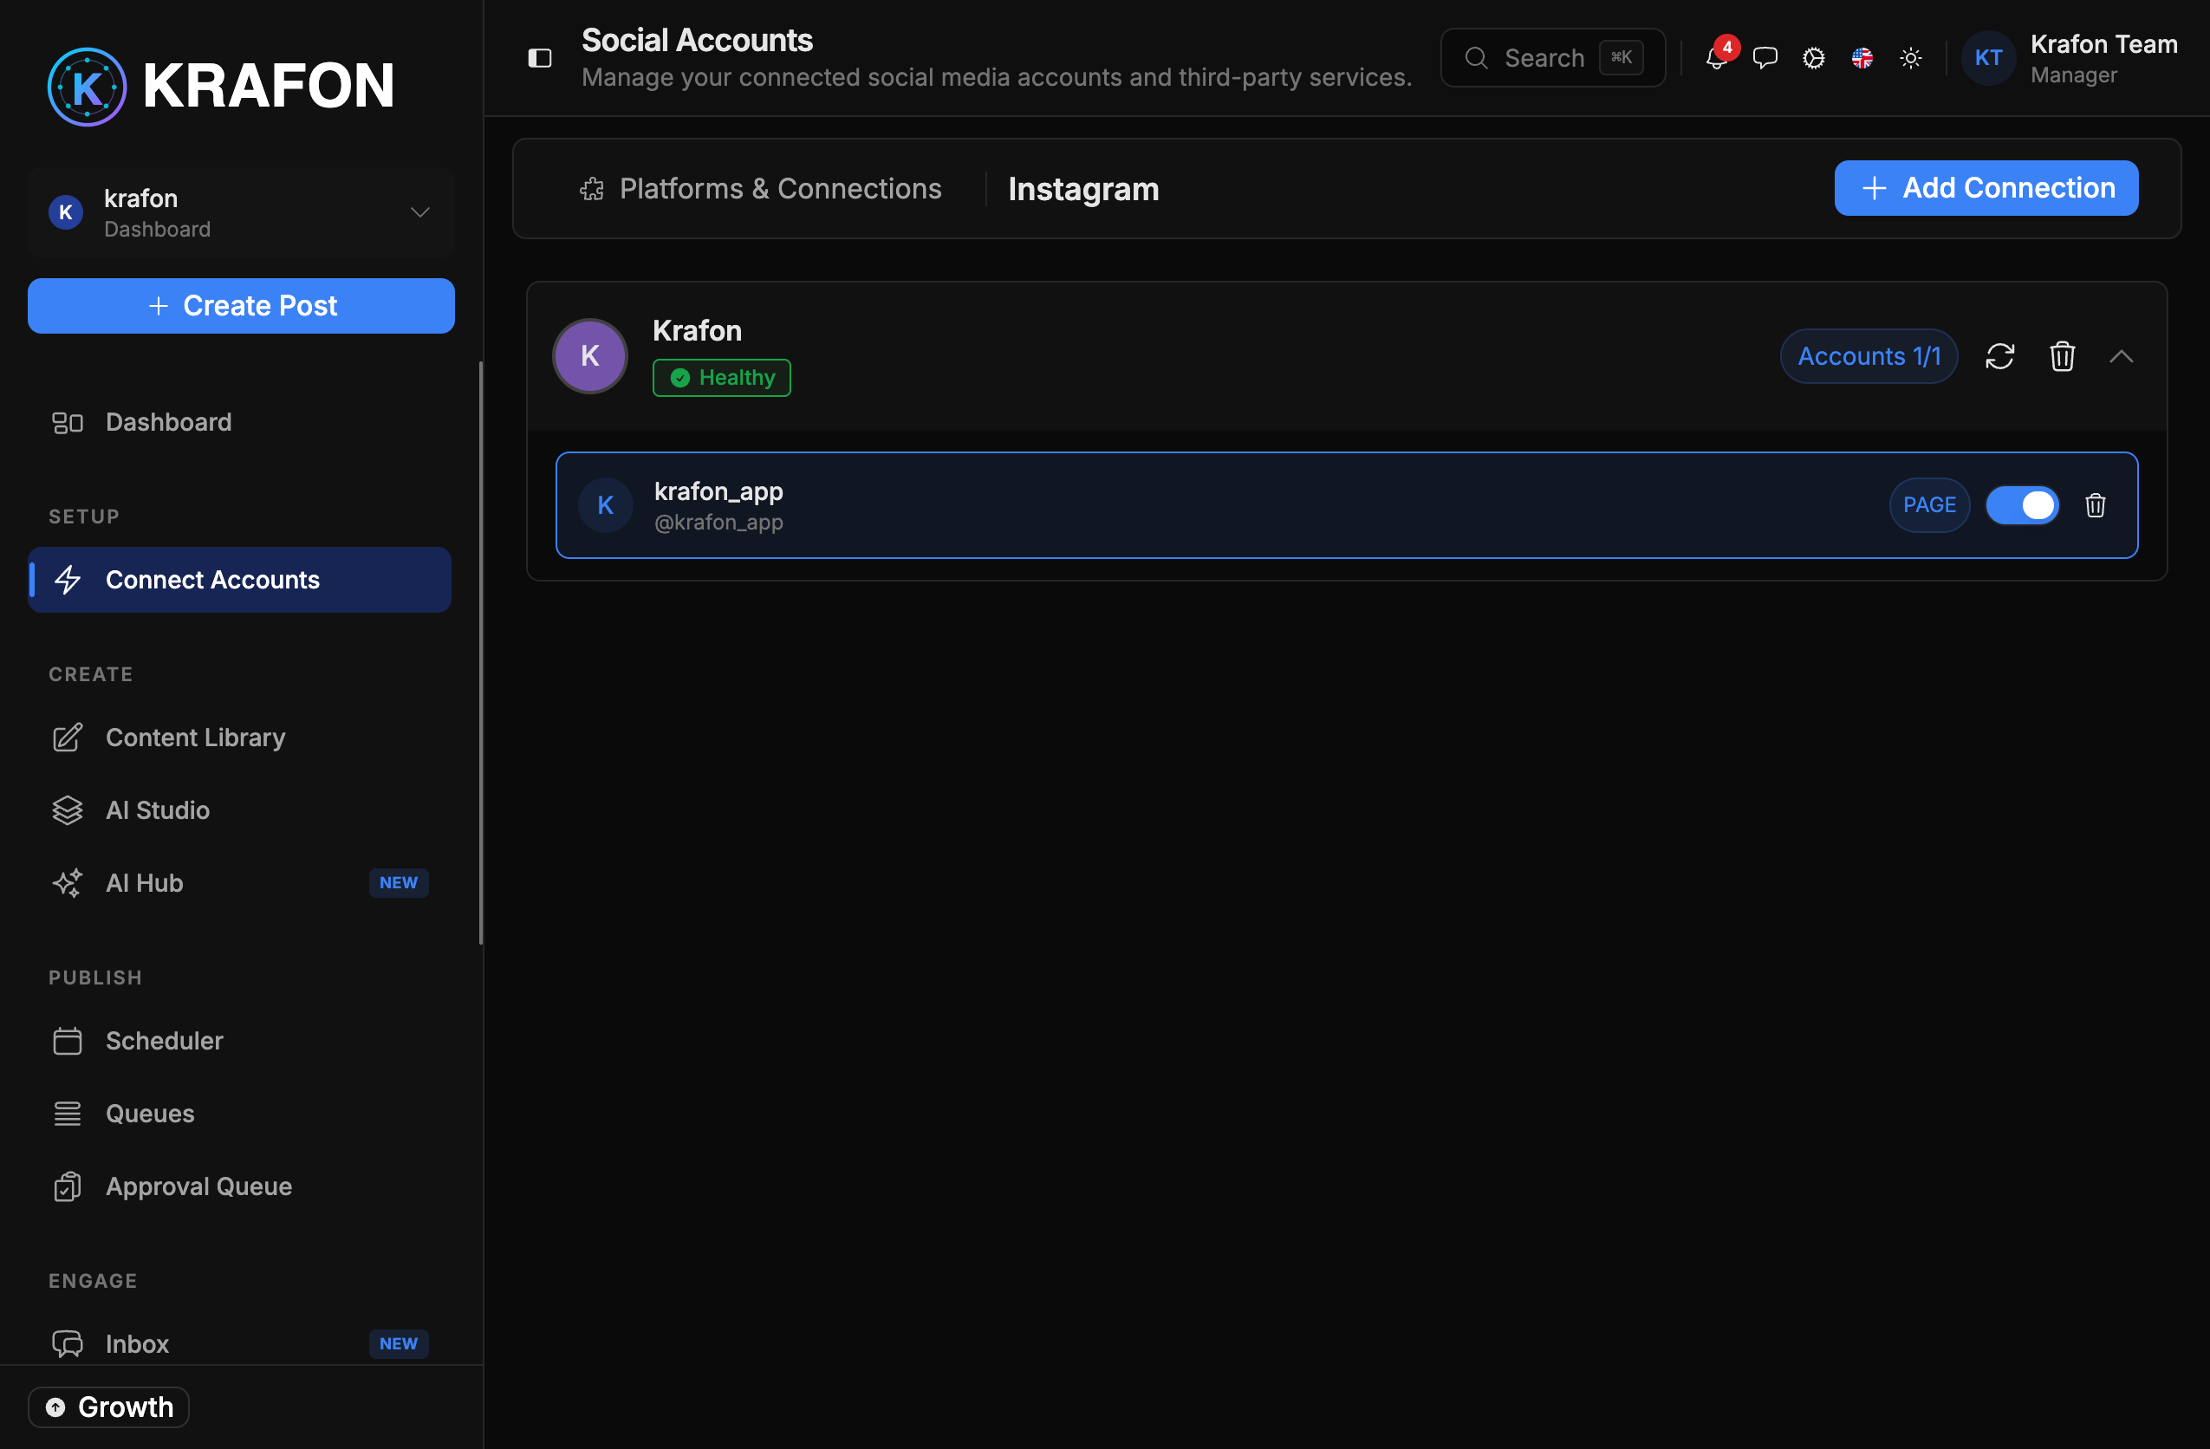This screenshot has width=2210, height=1449.
Task: Click the @krafon_app handle text
Action: [718, 523]
